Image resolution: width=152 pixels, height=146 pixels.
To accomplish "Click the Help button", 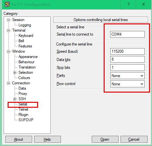I will click(x=47, y=139).
